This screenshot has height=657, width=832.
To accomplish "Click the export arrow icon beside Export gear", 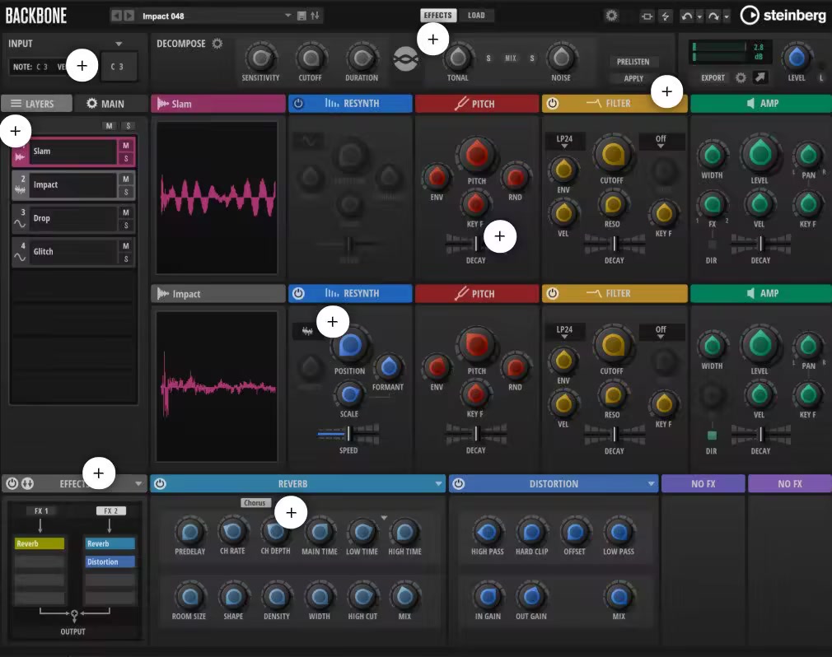I will [760, 78].
